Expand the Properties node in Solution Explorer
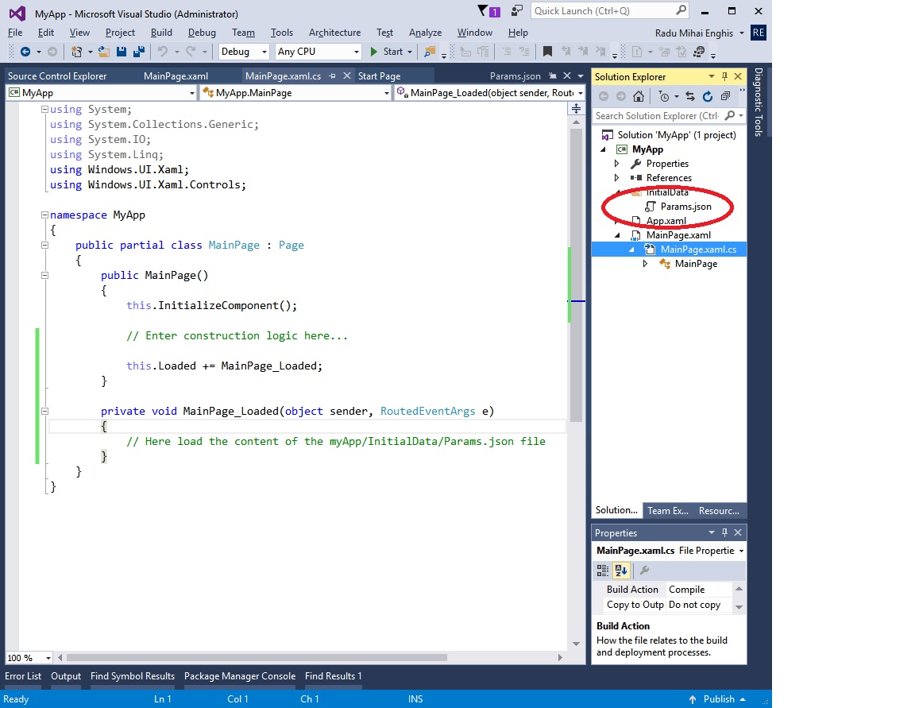Viewport: 915px width, 708px height. pos(617,164)
